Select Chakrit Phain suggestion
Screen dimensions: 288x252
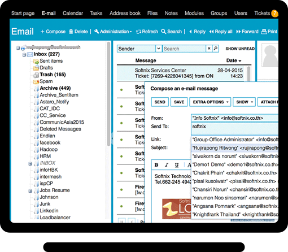pos(235,173)
